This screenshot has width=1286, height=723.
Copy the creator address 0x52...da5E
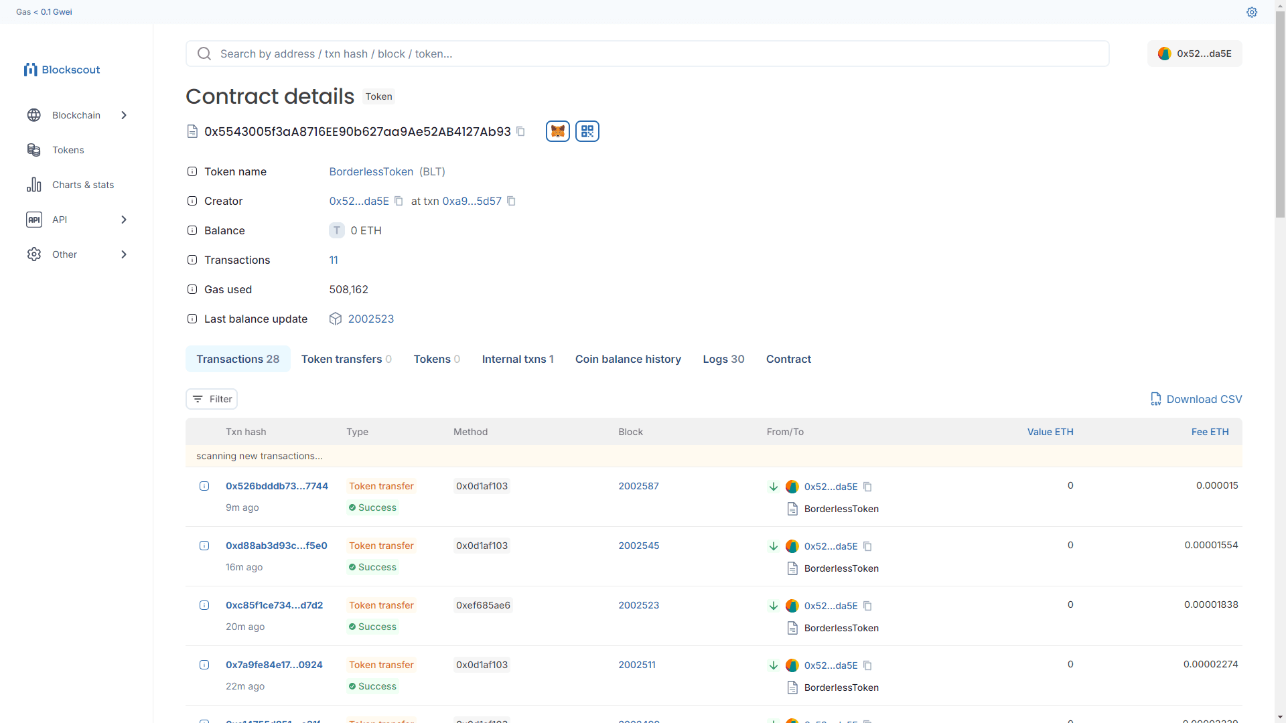pos(399,201)
